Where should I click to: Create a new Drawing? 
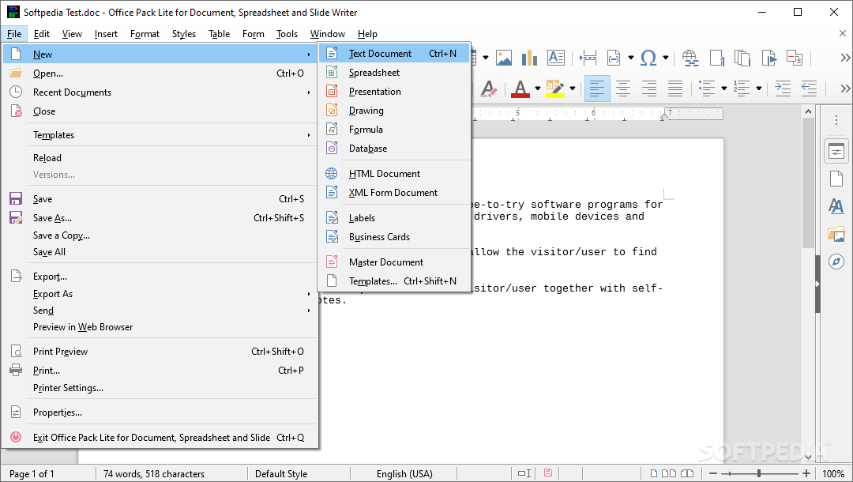coord(394,111)
